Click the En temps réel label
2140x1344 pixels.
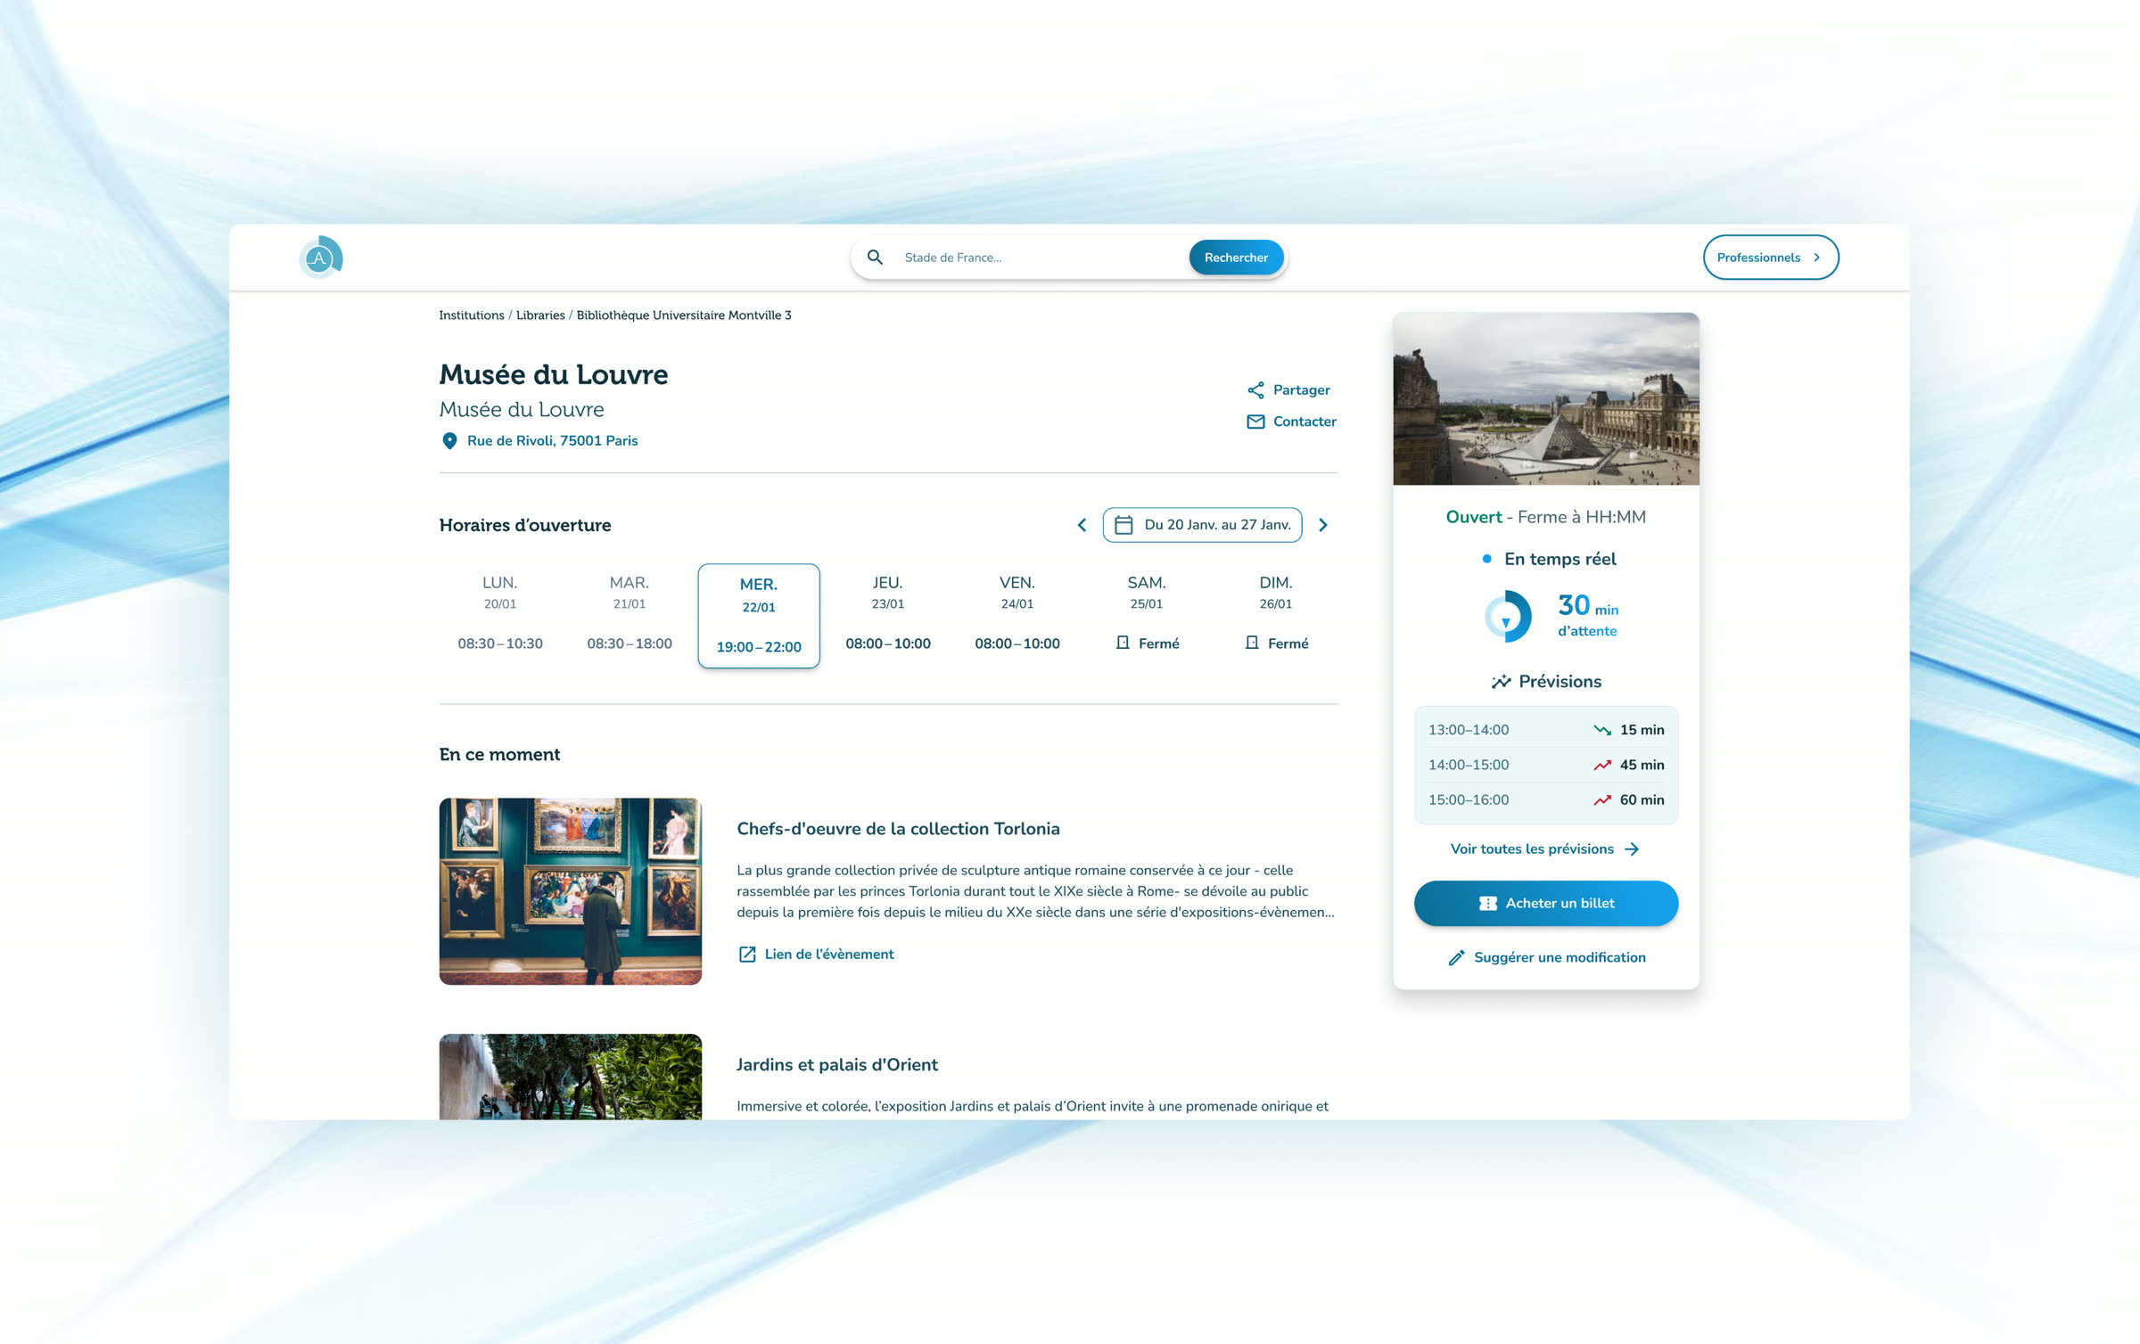pyautogui.click(x=1560, y=559)
